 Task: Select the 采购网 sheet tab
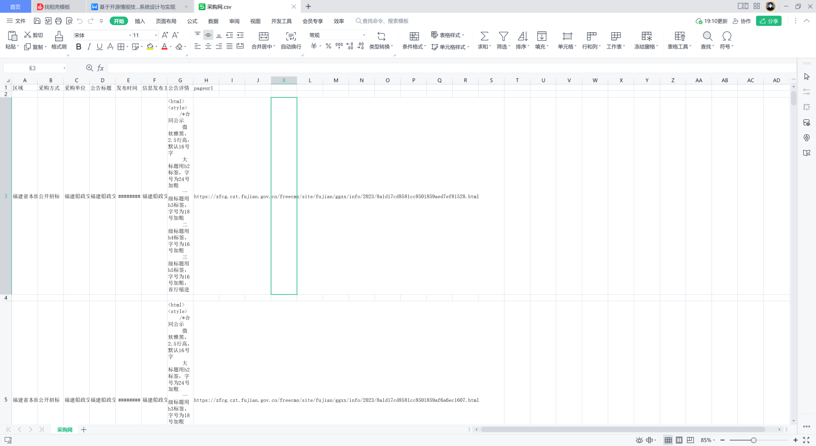click(65, 429)
